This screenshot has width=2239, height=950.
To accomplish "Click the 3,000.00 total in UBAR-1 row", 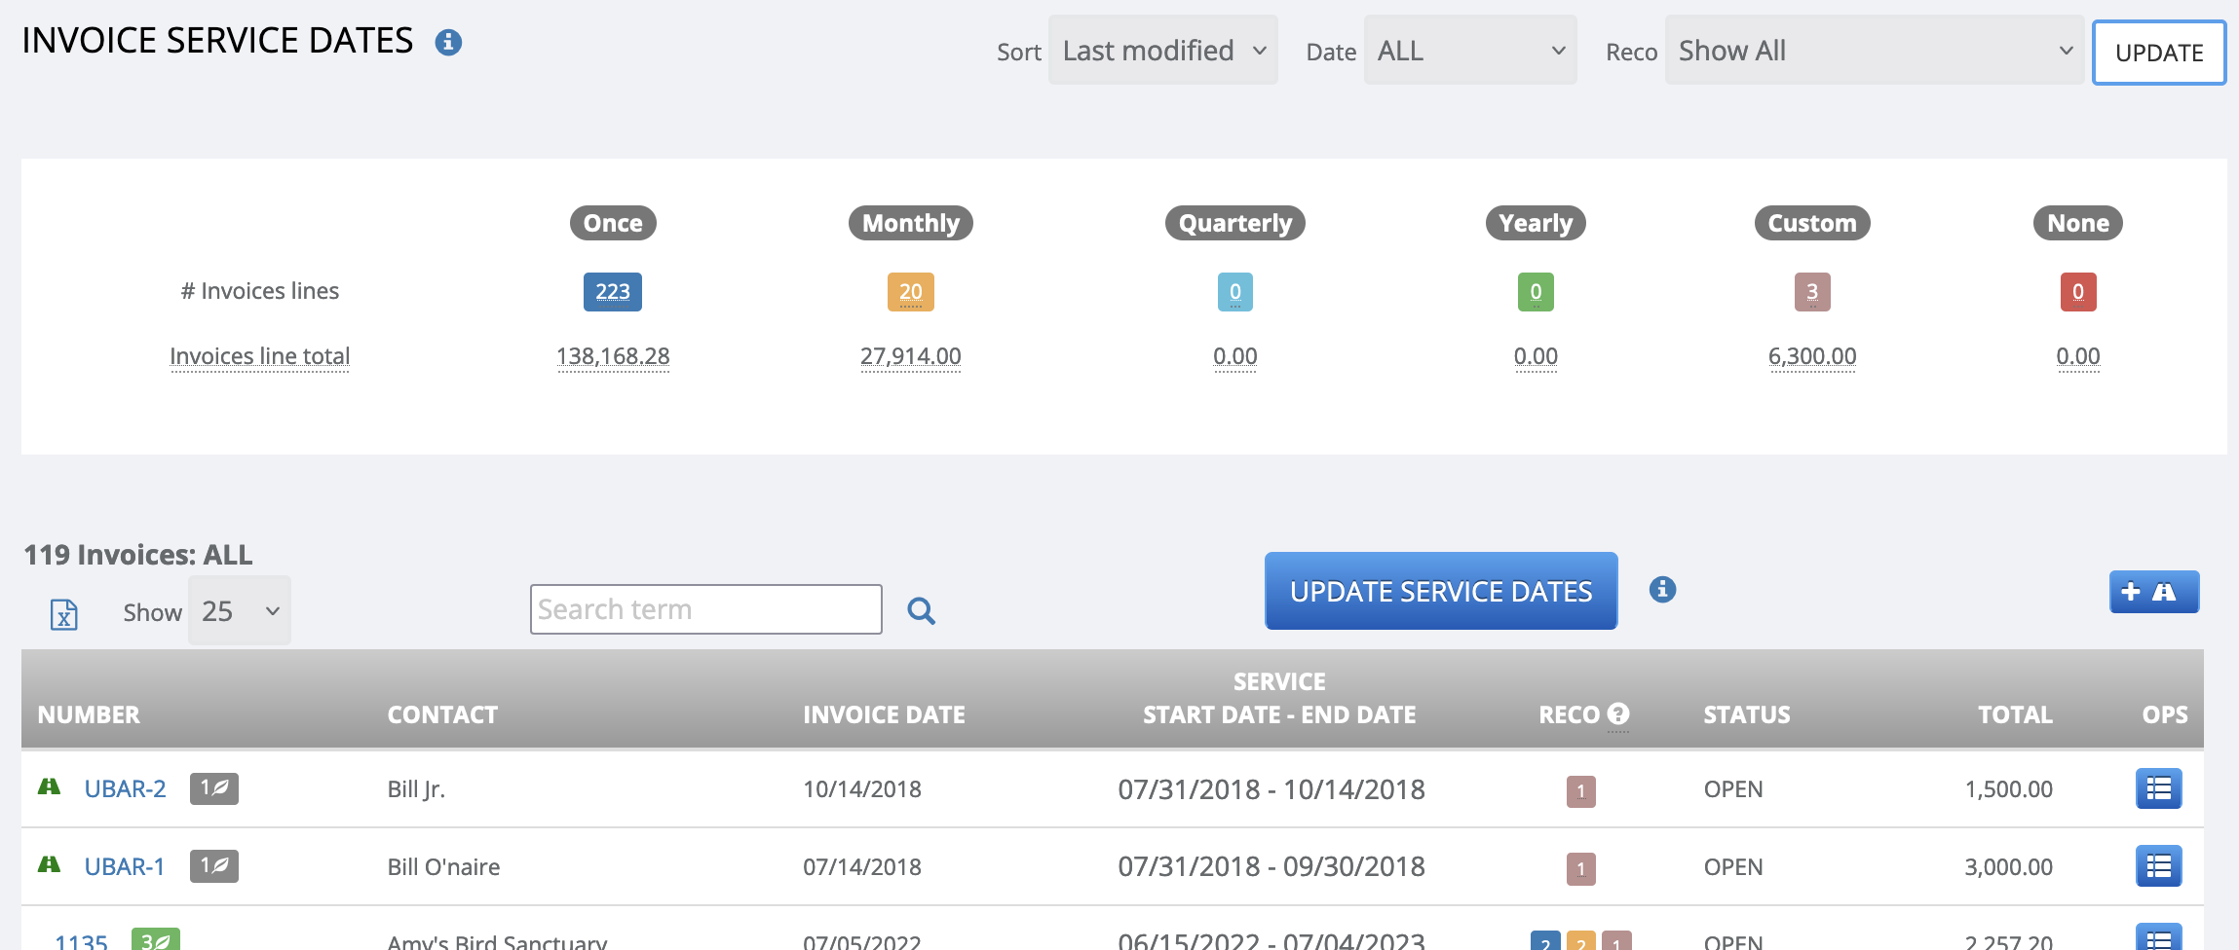I will (x=2008, y=866).
